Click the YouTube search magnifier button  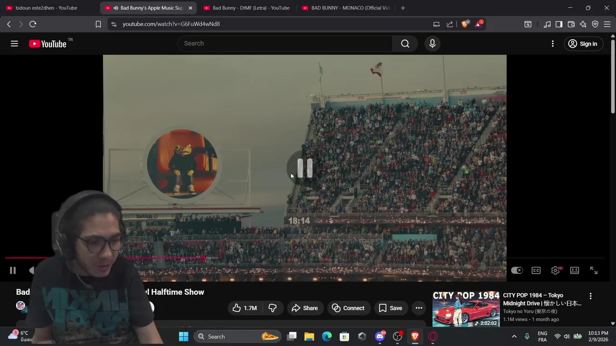pyautogui.click(x=405, y=44)
